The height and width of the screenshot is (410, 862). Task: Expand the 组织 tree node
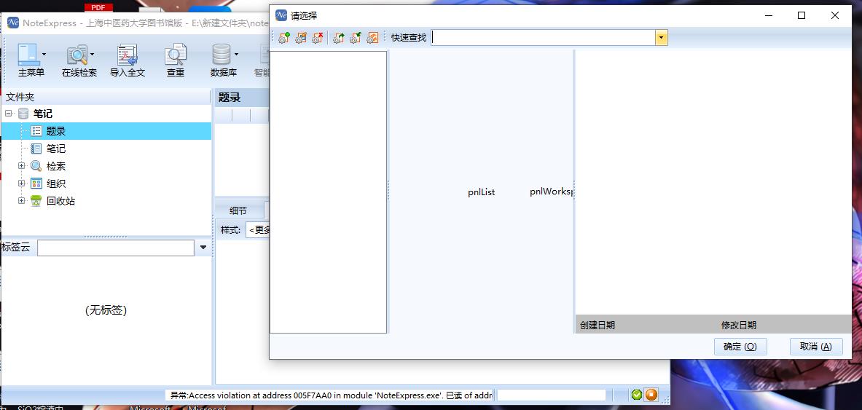coord(21,184)
